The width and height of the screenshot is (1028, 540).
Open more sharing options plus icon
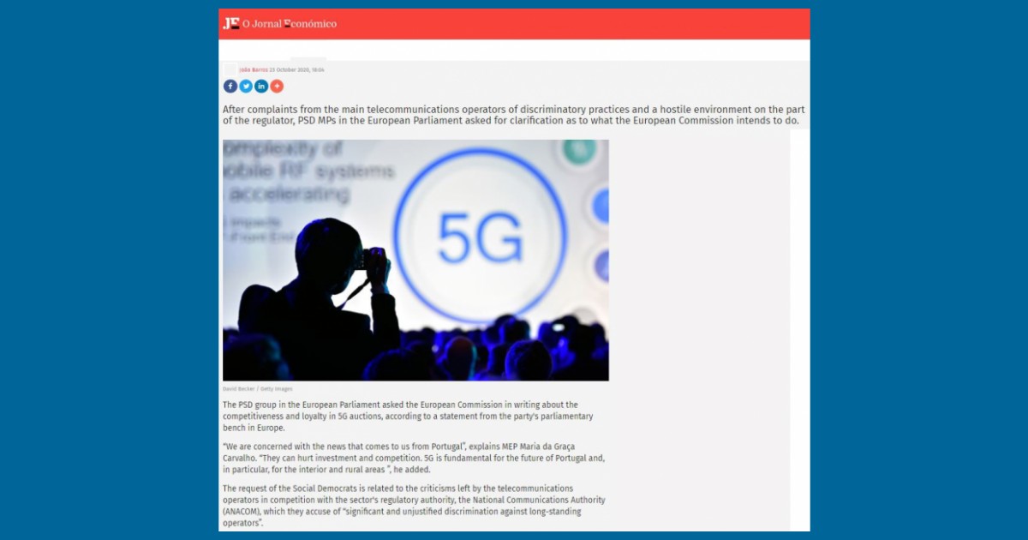(277, 86)
